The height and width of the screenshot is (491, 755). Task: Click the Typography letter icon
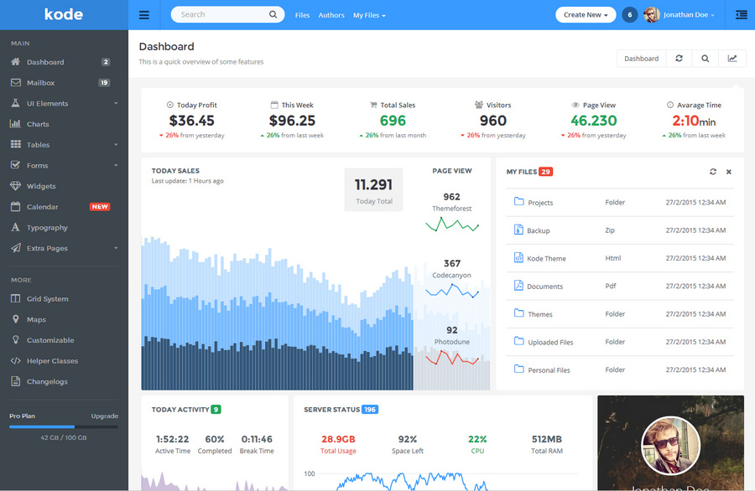click(x=15, y=227)
